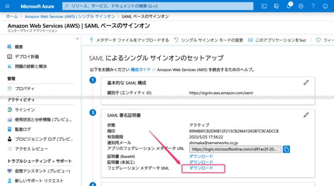334x186 pixels.
Task: Download 証明書 (Base64)
Action: [x=201, y=156]
